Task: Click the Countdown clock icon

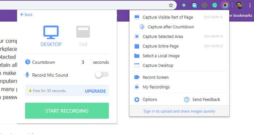Action: pos(28,62)
